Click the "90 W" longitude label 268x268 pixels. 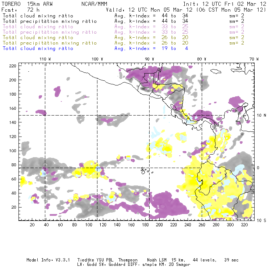pyautogui.click(x=150, y=59)
